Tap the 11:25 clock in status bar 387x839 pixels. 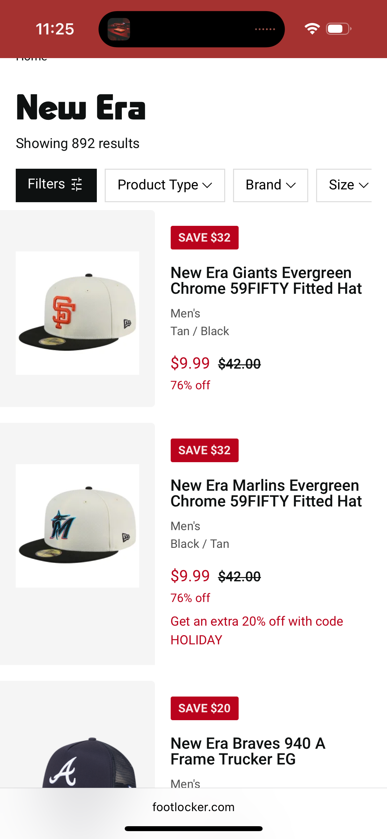pyautogui.click(x=55, y=29)
